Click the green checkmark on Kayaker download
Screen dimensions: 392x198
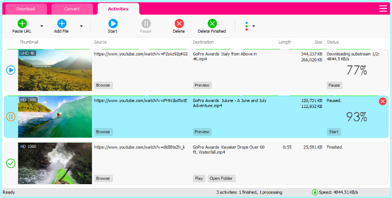pyautogui.click(x=11, y=163)
